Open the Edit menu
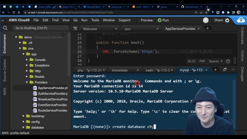Screen dimensions: 247x139 pos(46,20)
